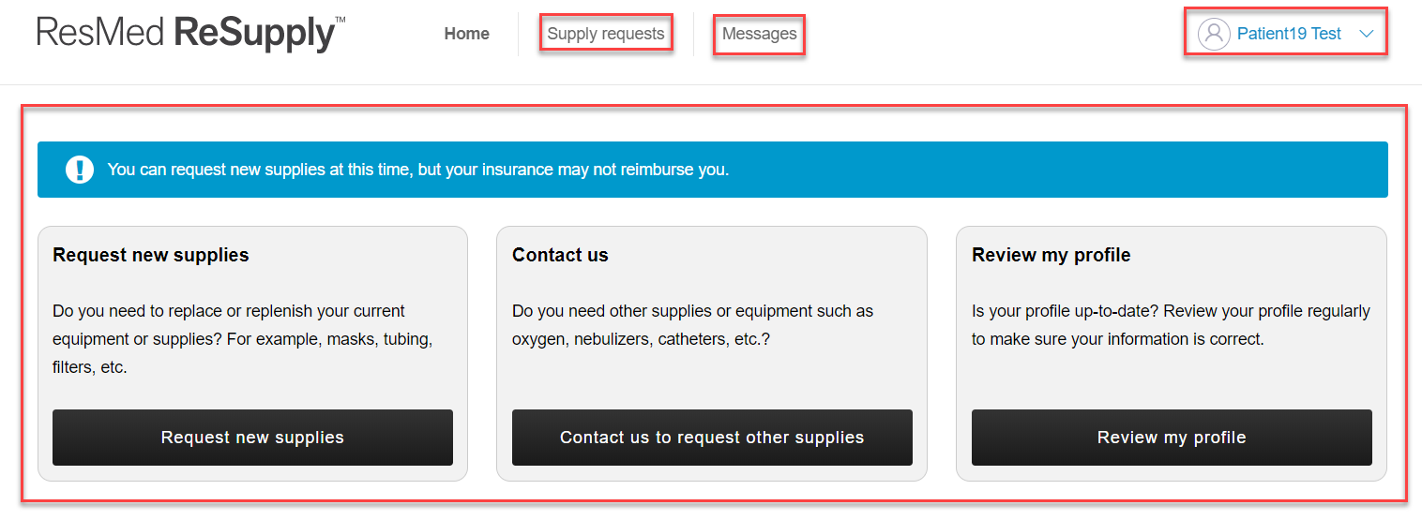Click the exclamation alert icon in banner
Screen dimensions: 1422x520
click(80, 170)
